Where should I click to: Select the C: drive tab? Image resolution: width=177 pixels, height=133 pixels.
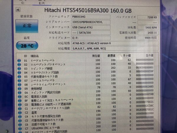(x=23, y=3)
